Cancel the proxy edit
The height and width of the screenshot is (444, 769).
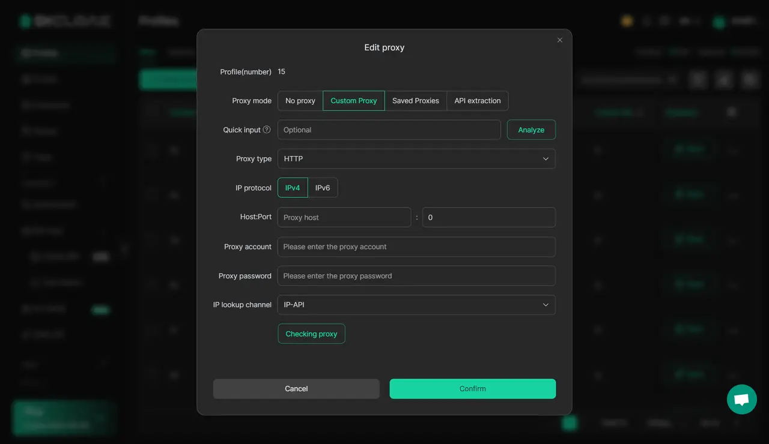tap(296, 389)
